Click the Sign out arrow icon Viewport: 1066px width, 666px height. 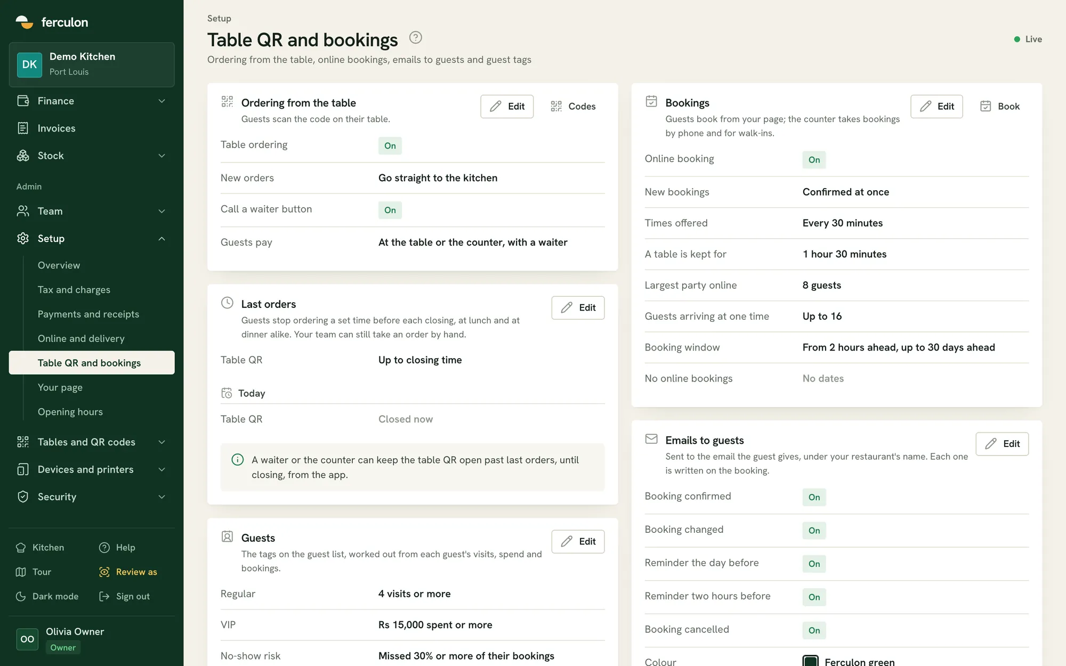(104, 596)
